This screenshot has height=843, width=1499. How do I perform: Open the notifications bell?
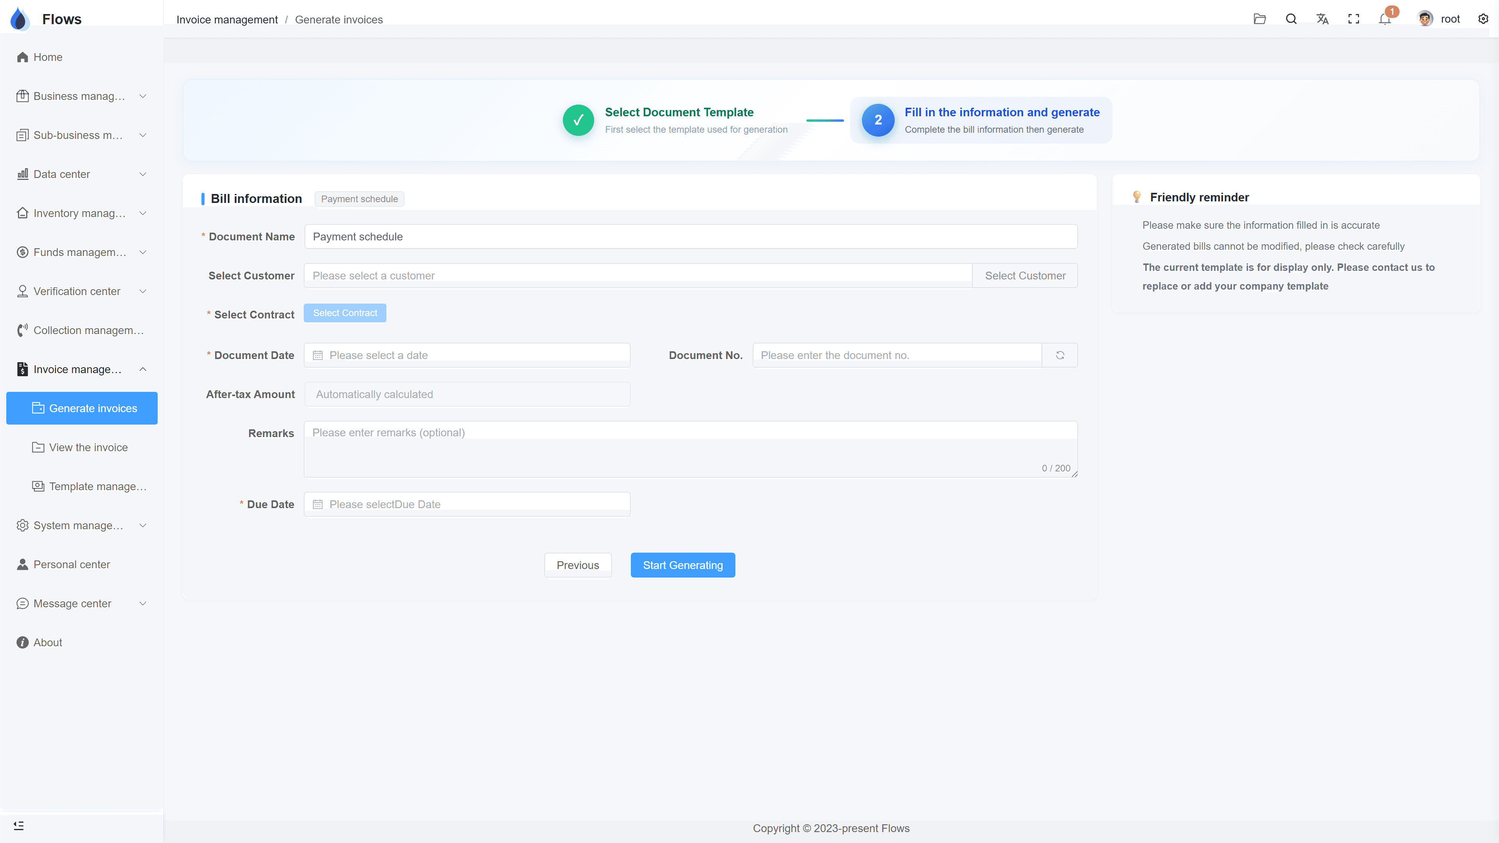(1385, 19)
